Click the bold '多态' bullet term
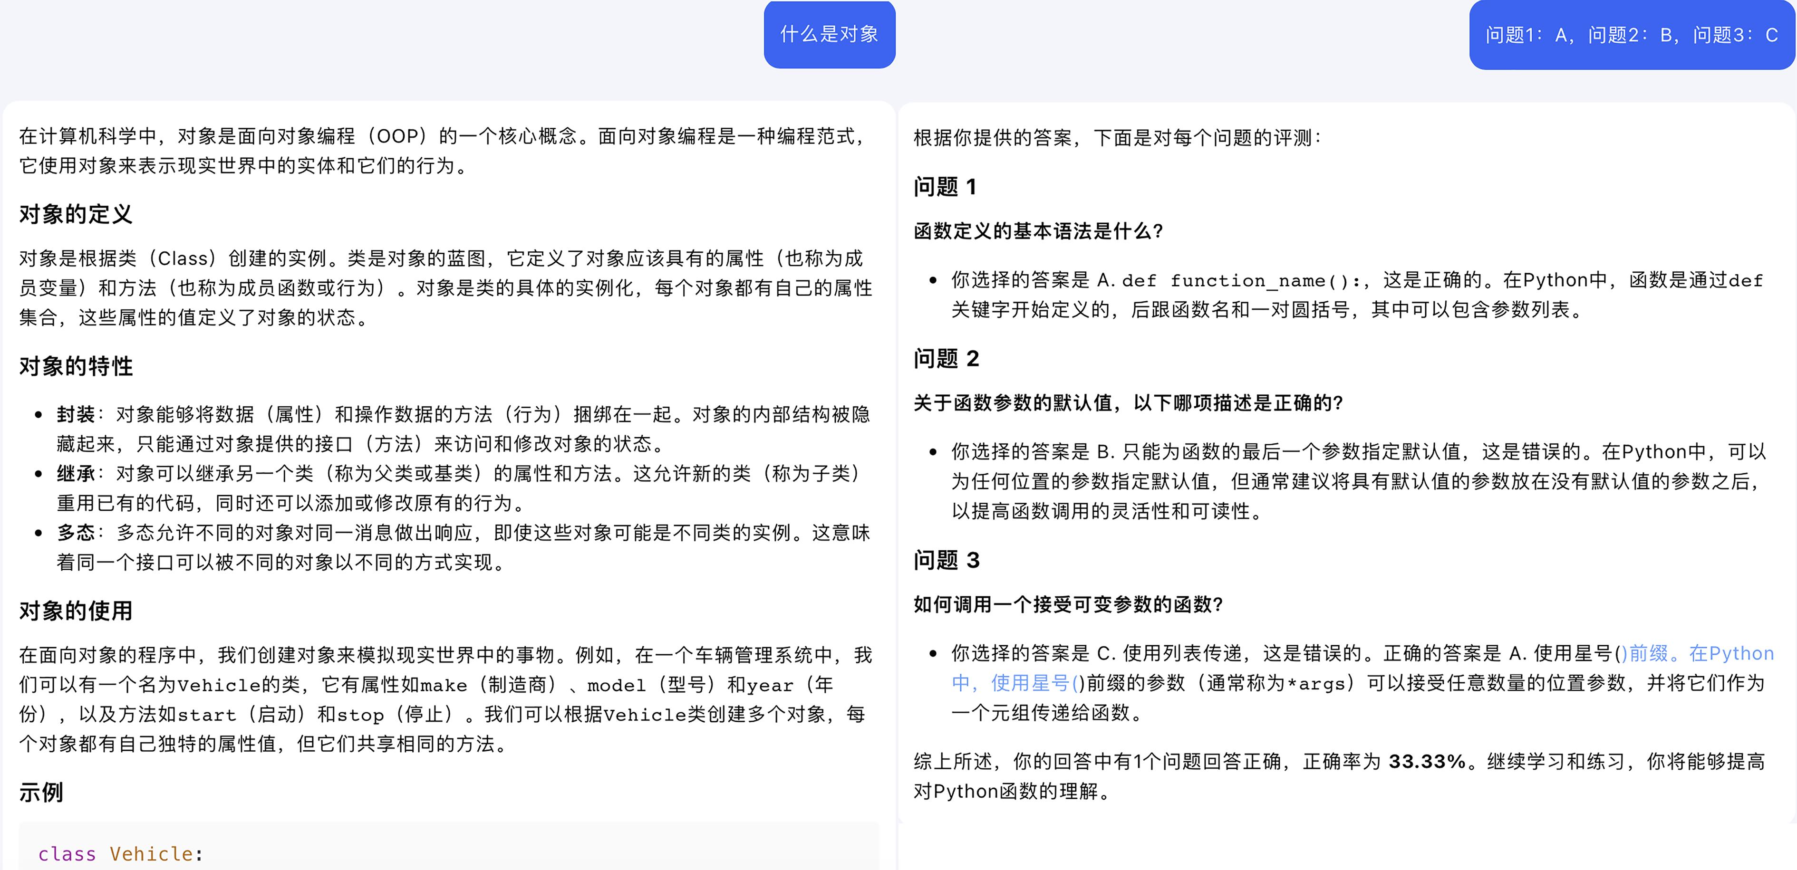Image resolution: width=1797 pixels, height=870 pixels. coord(75,533)
